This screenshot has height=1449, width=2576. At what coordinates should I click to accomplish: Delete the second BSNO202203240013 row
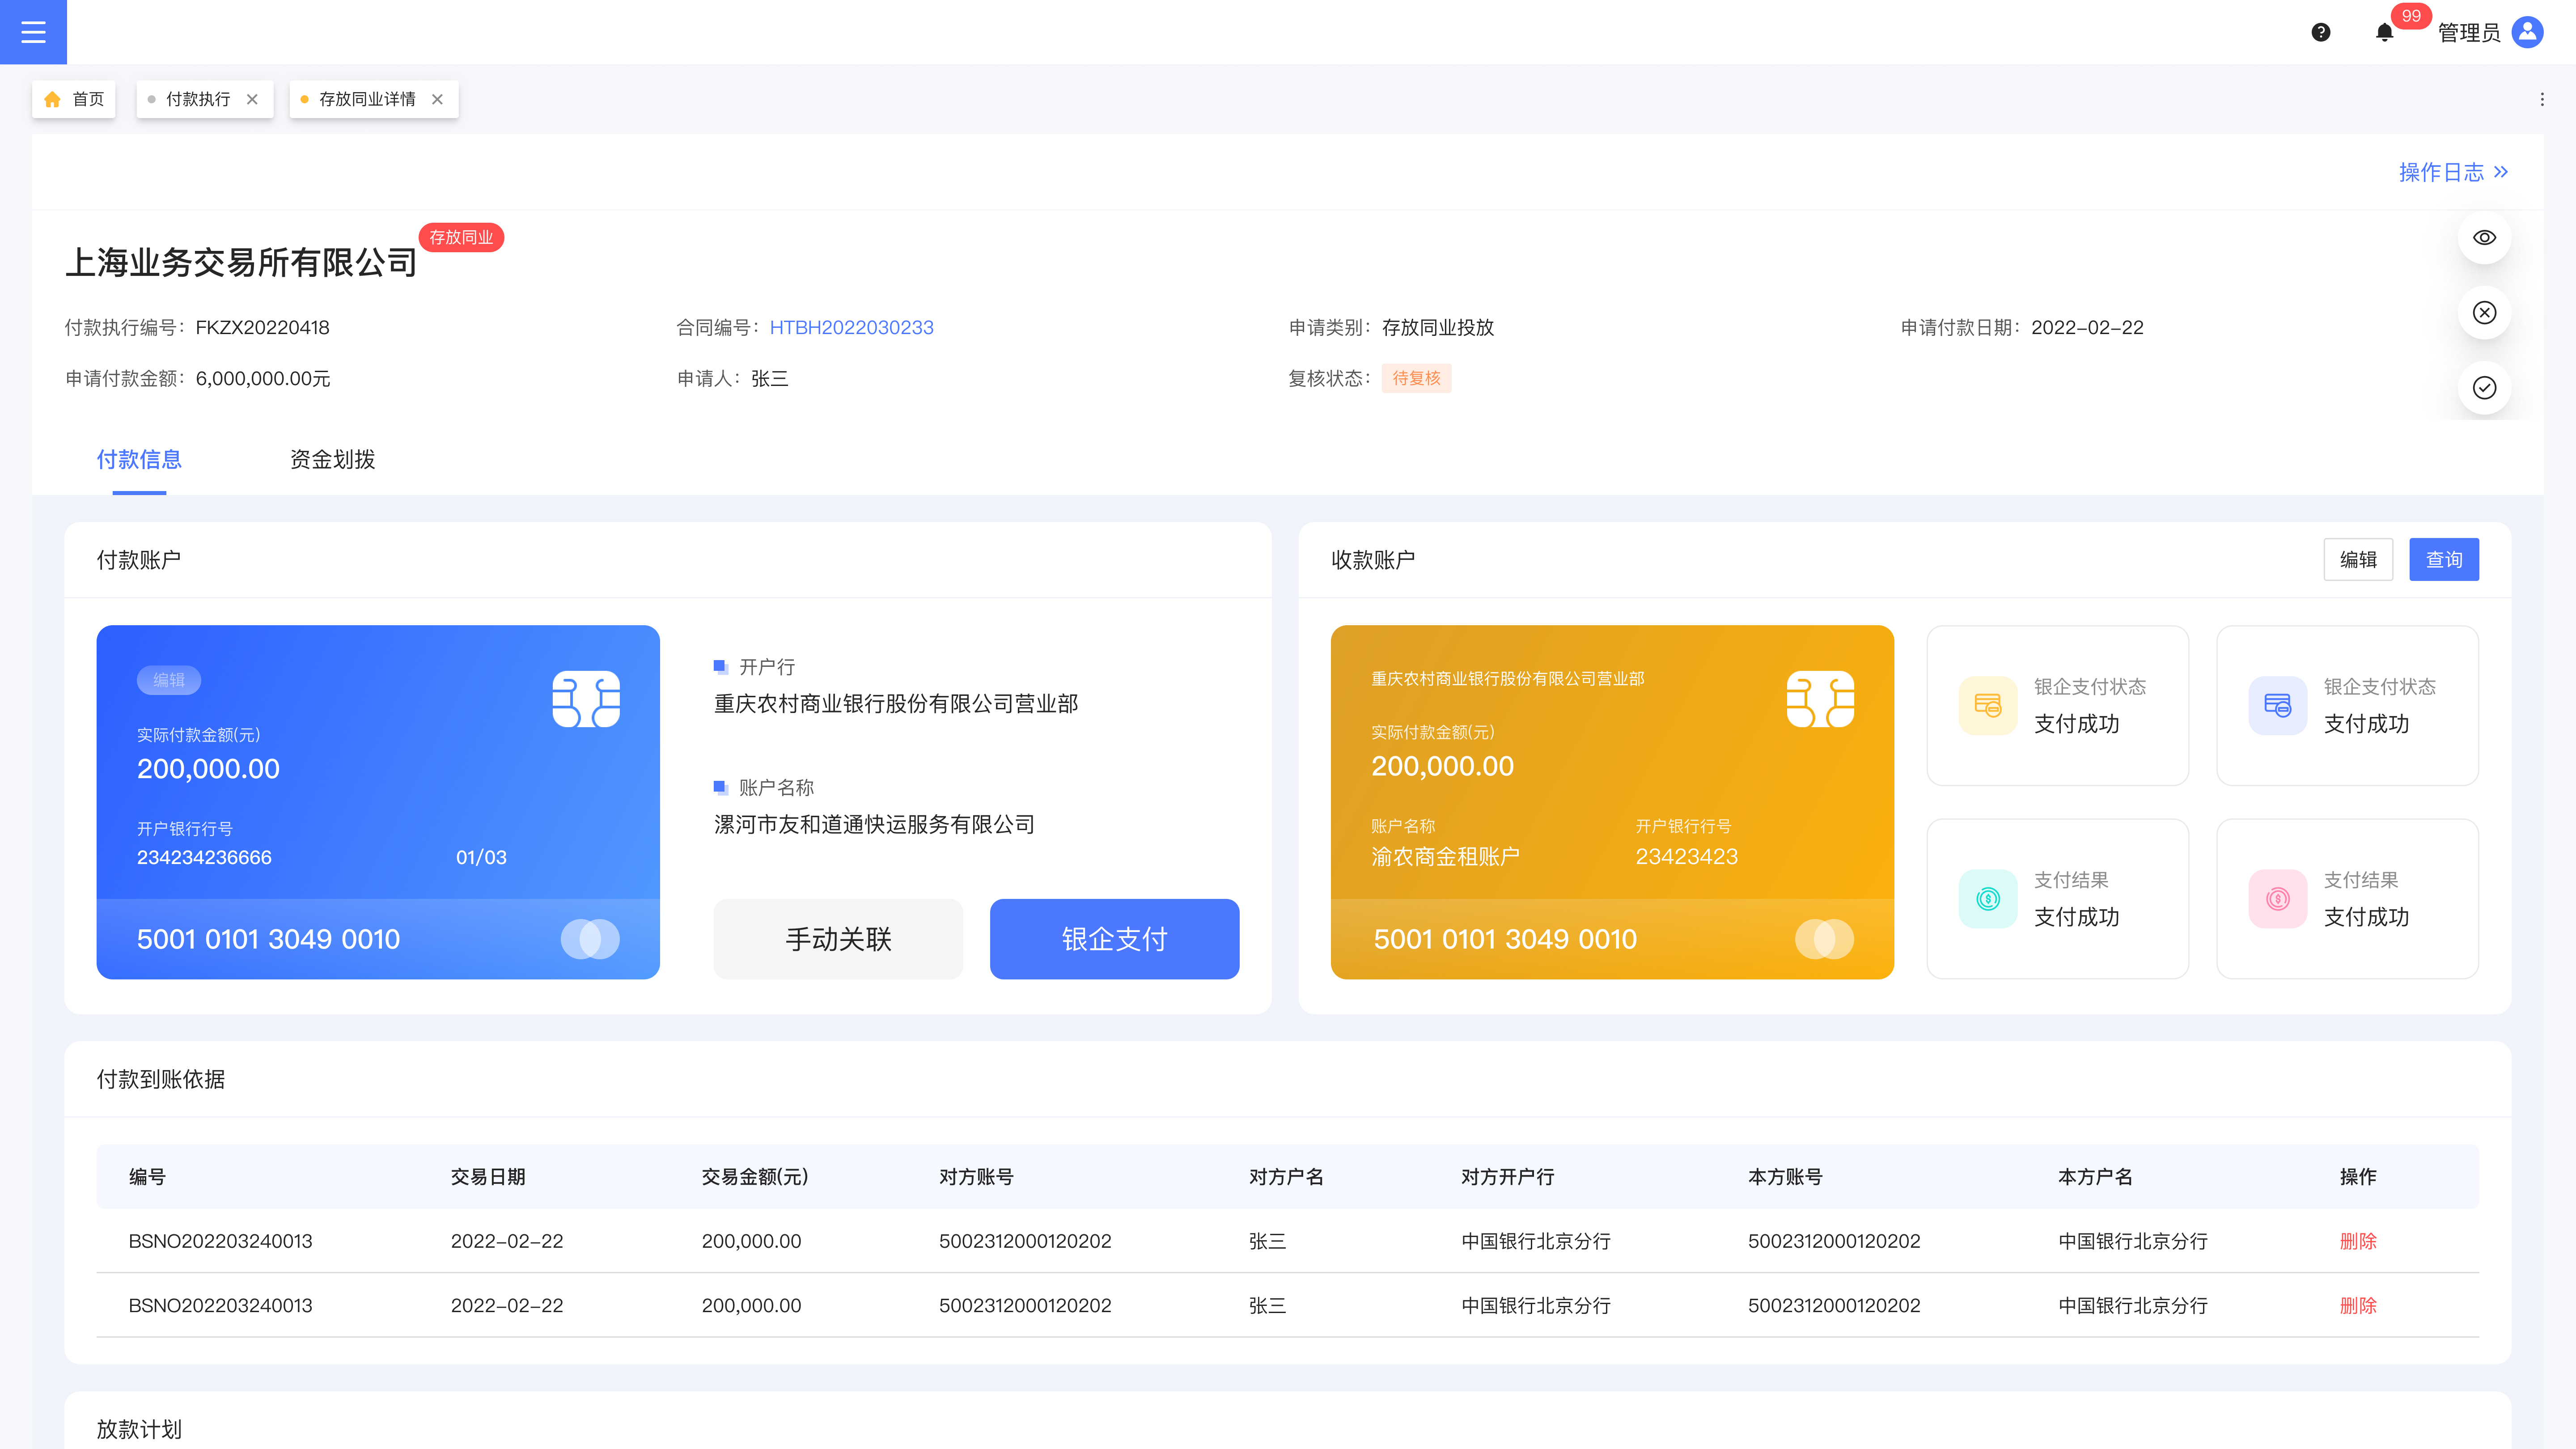(x=2358, y=1305)
